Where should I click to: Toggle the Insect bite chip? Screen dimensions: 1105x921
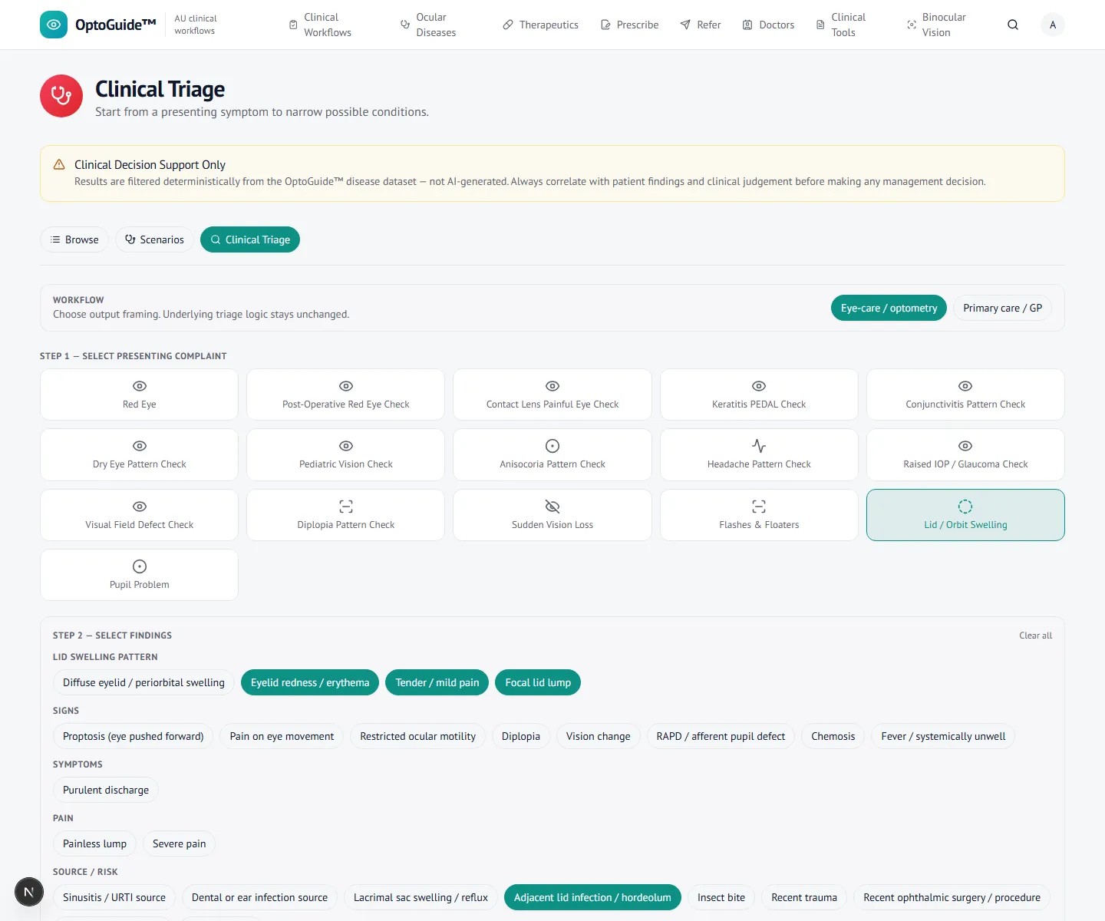click(x=721, y=897)
